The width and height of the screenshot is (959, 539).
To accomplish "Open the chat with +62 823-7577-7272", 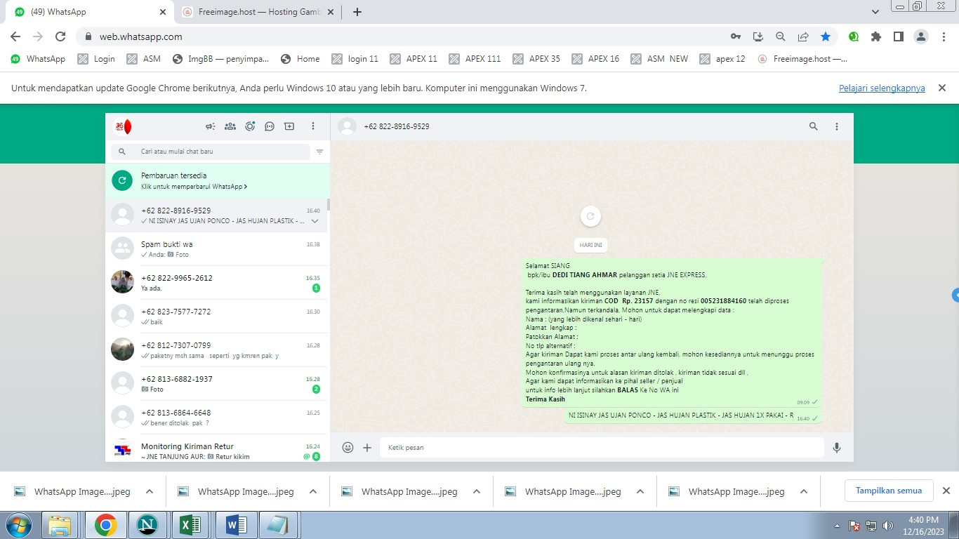I will pos(217,317).
